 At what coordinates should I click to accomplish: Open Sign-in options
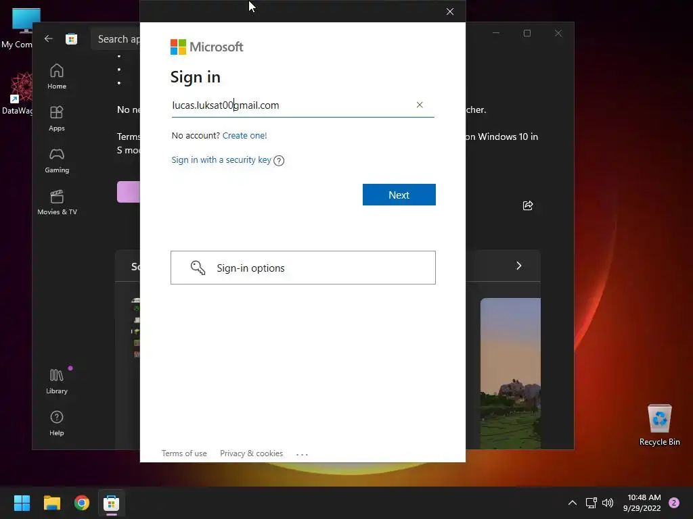point(303,268)
